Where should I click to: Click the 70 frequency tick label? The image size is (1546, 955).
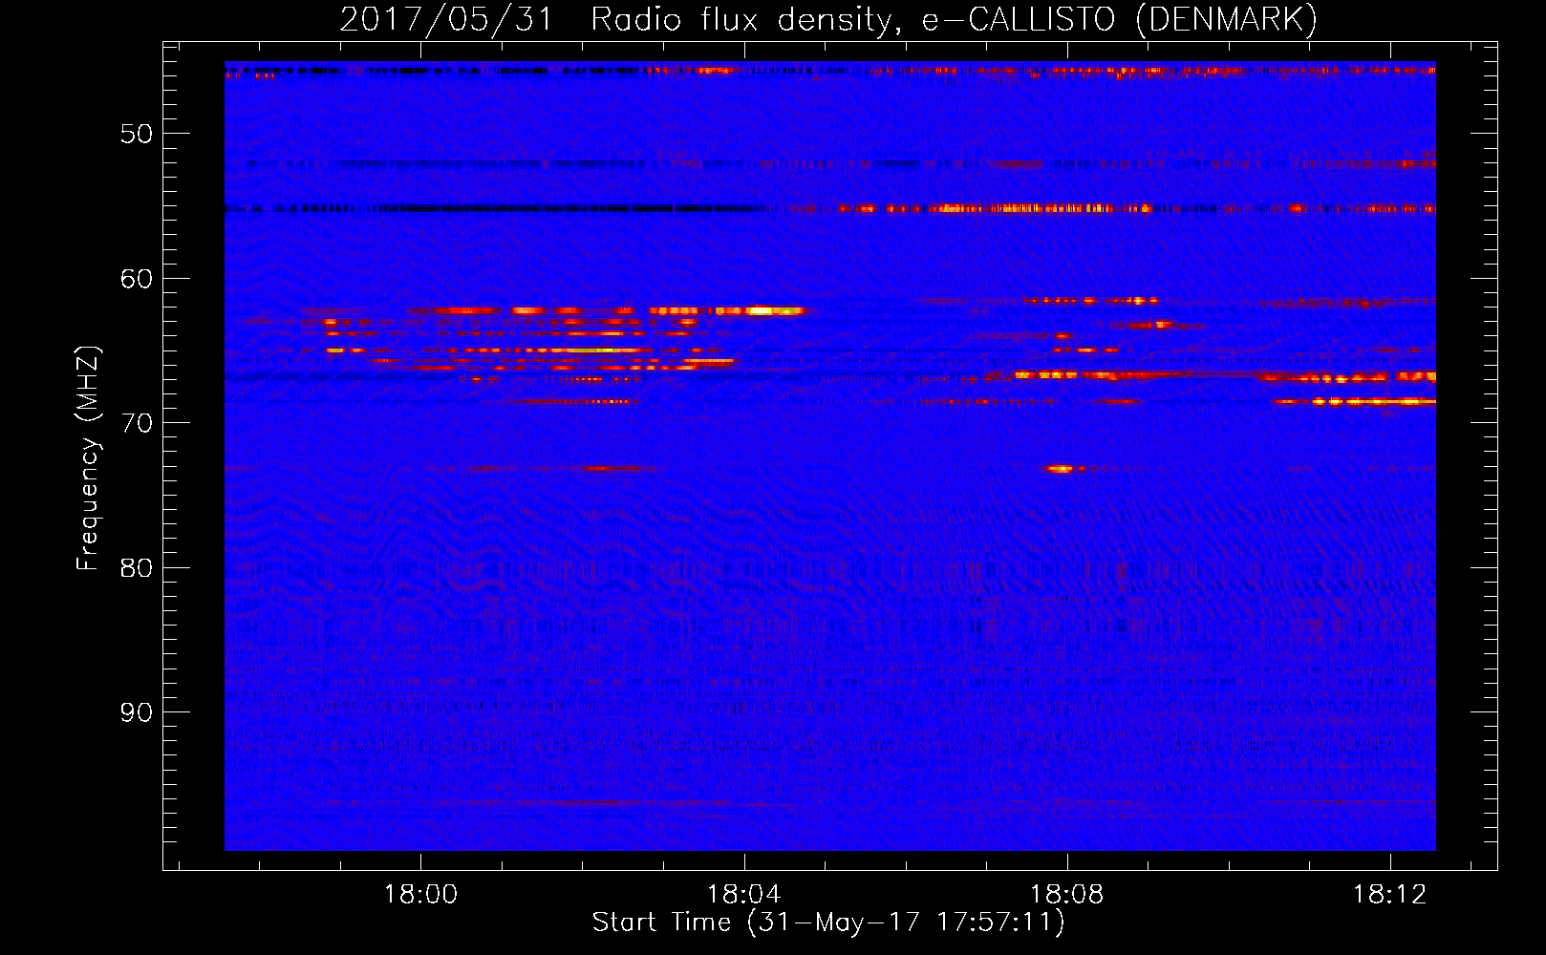pyautogui.click(x=137, y=423)
